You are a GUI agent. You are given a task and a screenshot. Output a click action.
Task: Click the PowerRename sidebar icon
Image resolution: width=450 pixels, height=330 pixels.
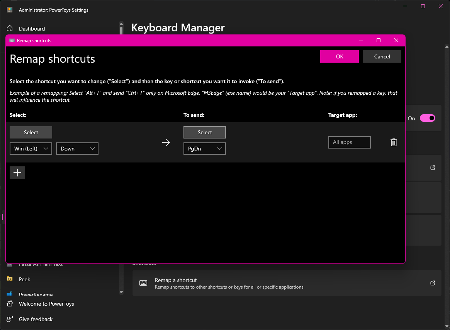tap(9, 294)
